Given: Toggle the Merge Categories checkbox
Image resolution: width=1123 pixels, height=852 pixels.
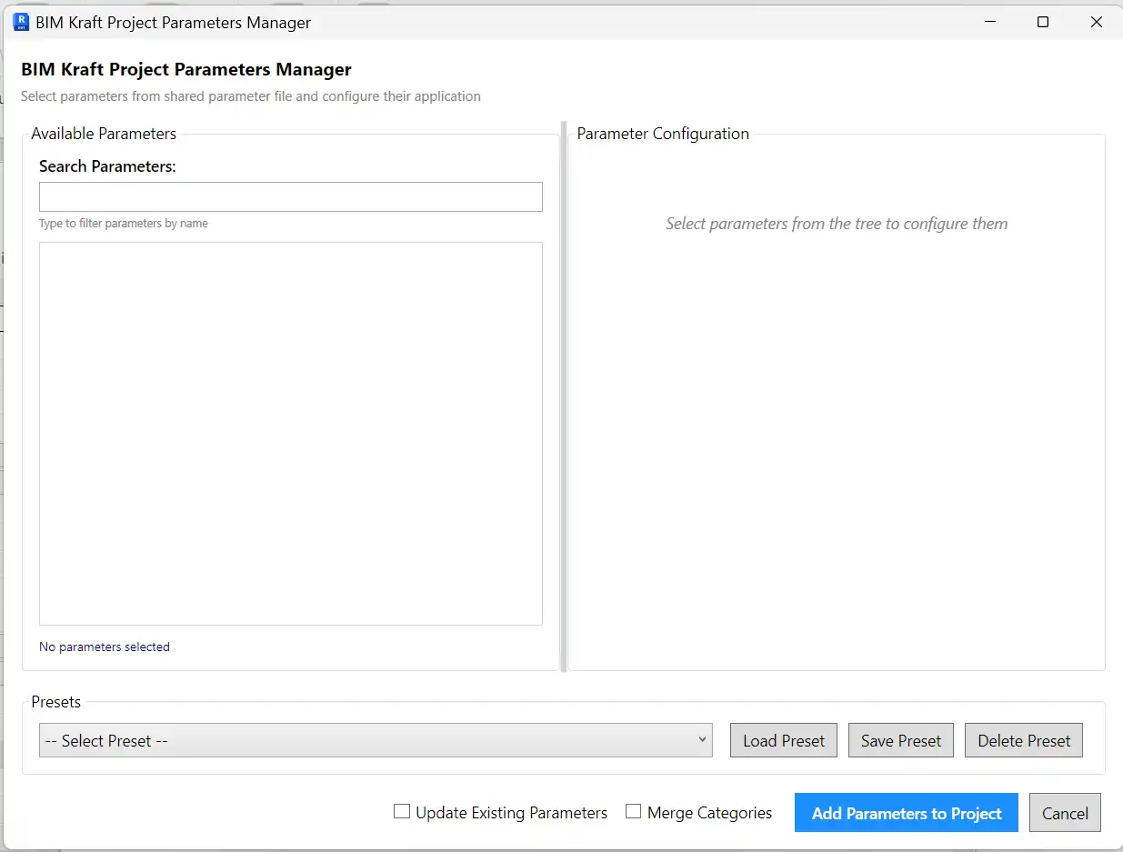Looking at the screenshot, I should coord(634,812).
